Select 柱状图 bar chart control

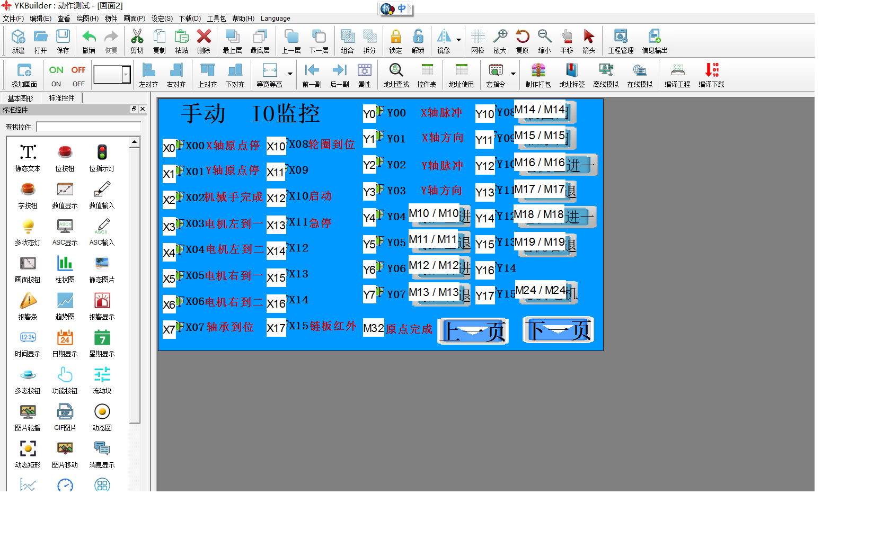[65, 269]
